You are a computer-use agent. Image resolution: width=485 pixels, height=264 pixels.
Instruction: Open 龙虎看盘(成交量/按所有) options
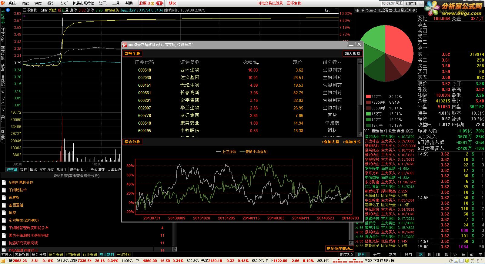(397, 10)
